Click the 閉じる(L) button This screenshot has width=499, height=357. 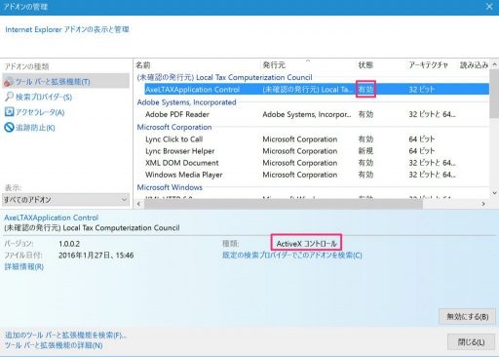click(472, 342)
